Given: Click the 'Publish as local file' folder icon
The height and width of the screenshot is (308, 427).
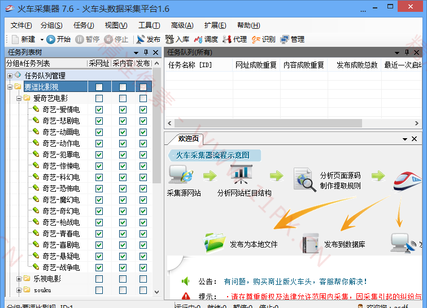Looking at the screenshot, I should click(x=215, y=243).
